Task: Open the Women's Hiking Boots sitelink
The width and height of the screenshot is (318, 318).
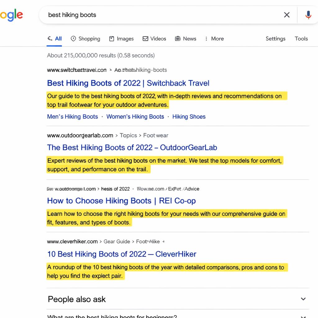Action: click(135, 117)
